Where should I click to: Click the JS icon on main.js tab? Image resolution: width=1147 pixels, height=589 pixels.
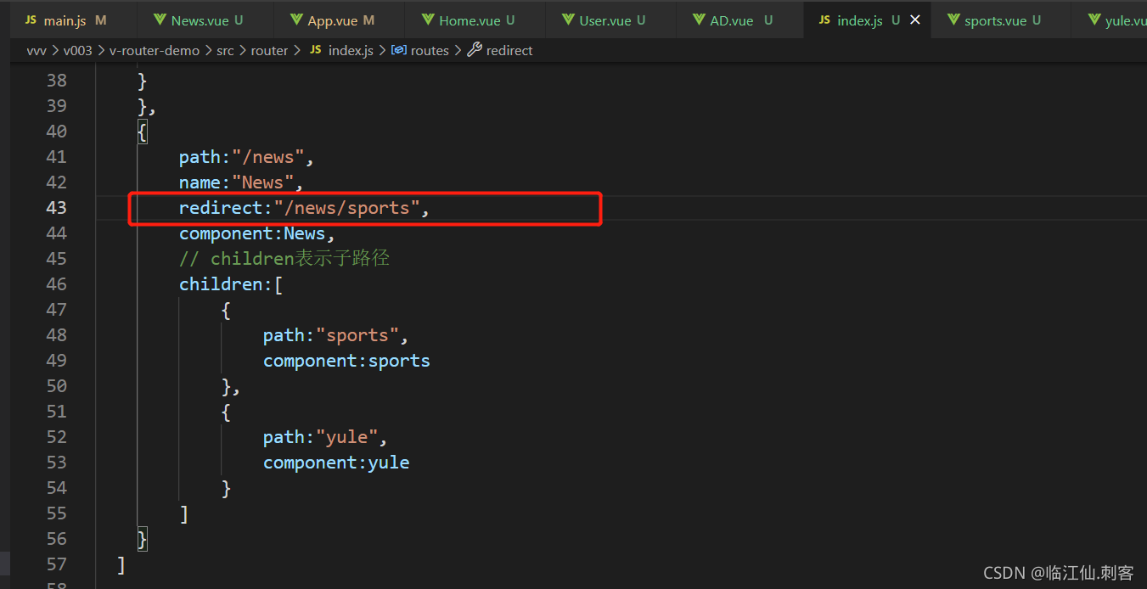coord(31,20)
